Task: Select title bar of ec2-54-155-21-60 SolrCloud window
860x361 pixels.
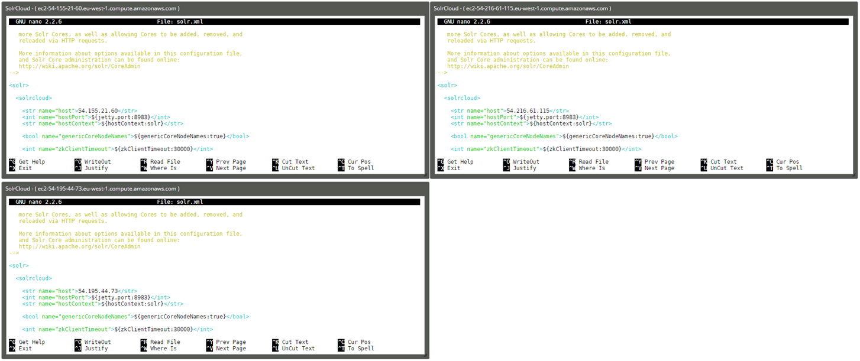Action: [215, 8]
